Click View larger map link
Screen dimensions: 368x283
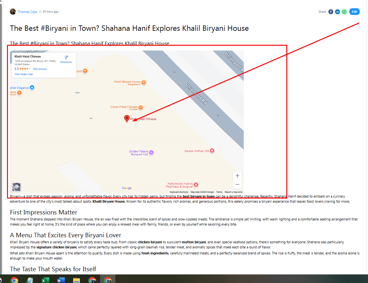[24, 74]
